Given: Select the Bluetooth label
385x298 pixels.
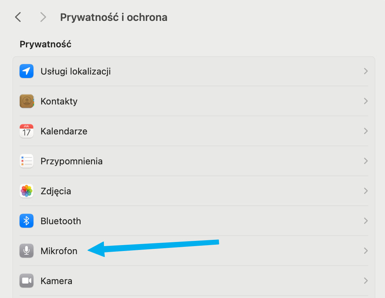Looking at the screenshot, I should pos(61,221).
